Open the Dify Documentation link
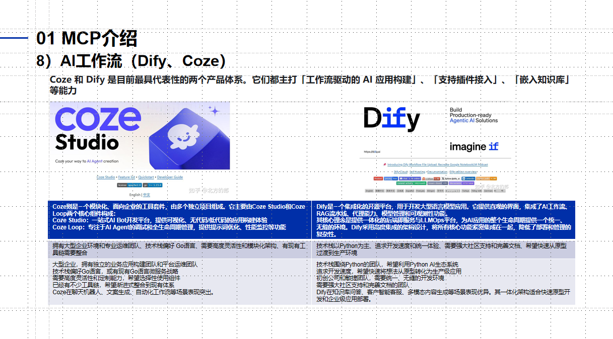This screenshot has height=339, width=613. click(x=437, y=172)
